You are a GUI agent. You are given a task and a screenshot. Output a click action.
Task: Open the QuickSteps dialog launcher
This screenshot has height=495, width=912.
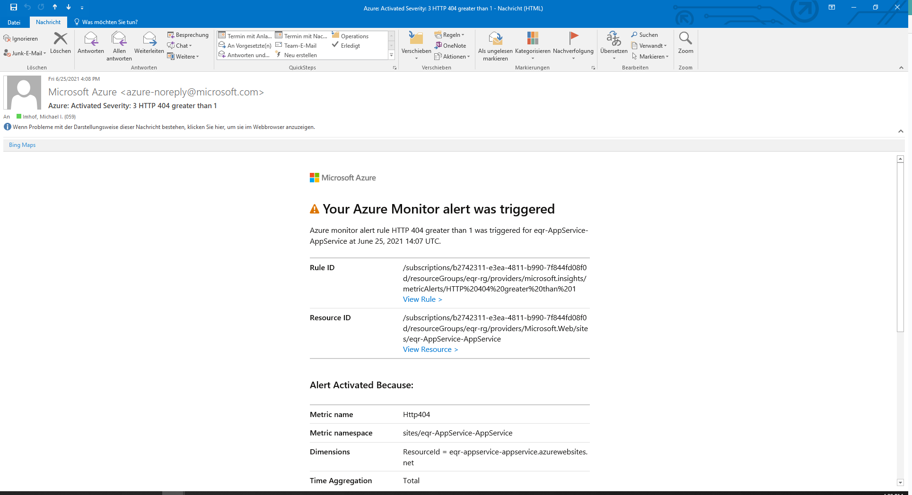point(395,68)
